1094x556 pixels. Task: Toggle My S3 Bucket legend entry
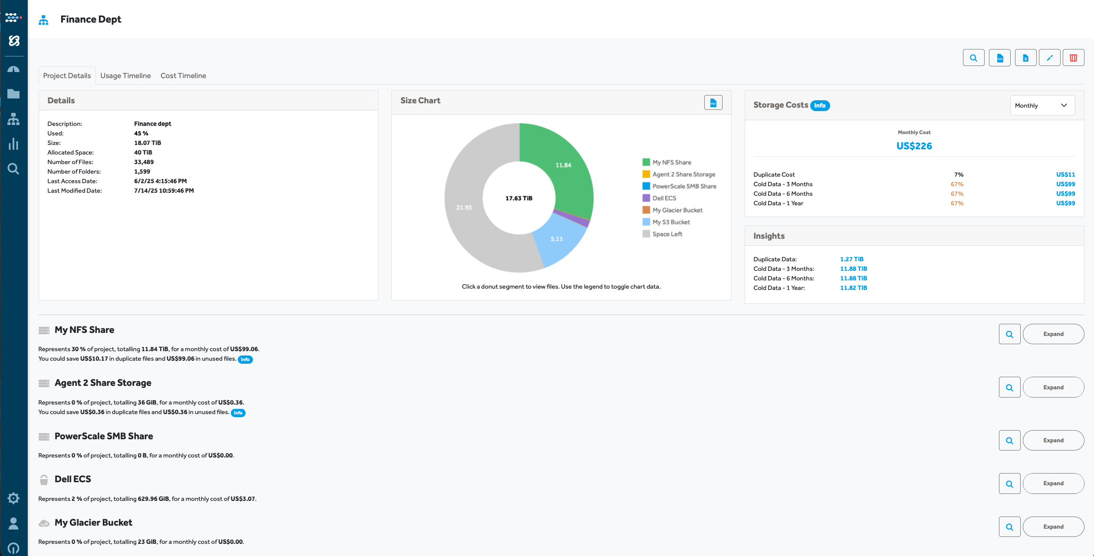coord(671,222)
